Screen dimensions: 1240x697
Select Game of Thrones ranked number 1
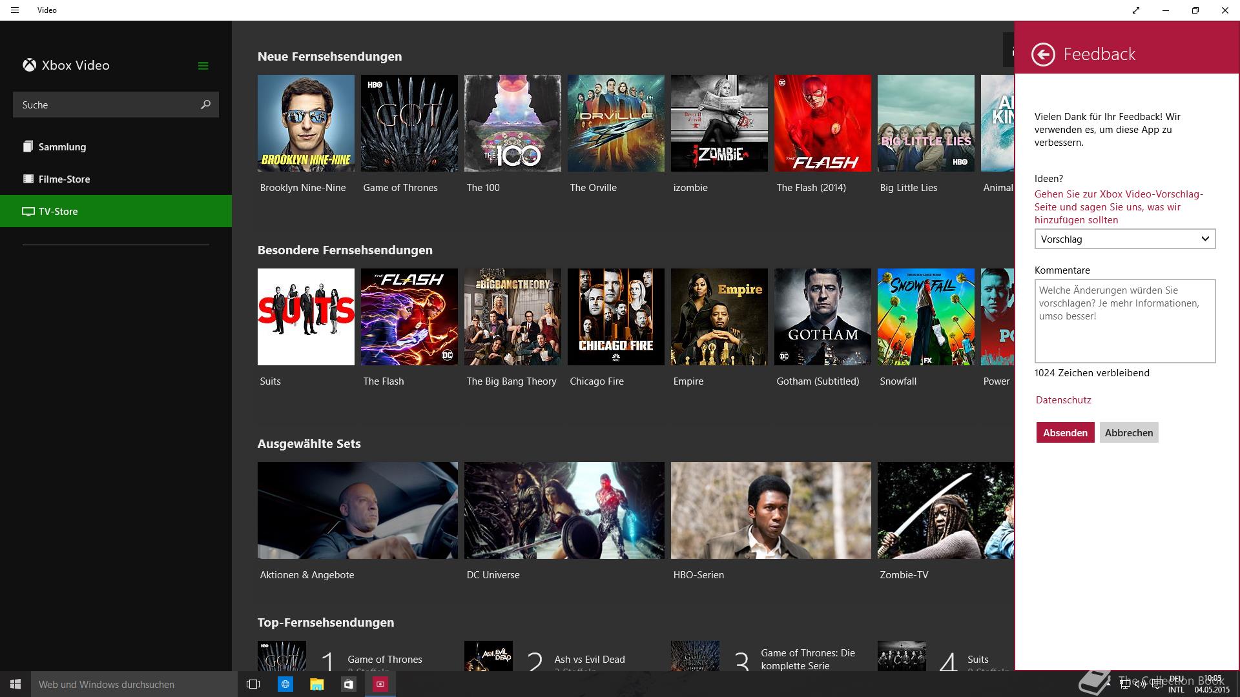click(x=357, y=656)
